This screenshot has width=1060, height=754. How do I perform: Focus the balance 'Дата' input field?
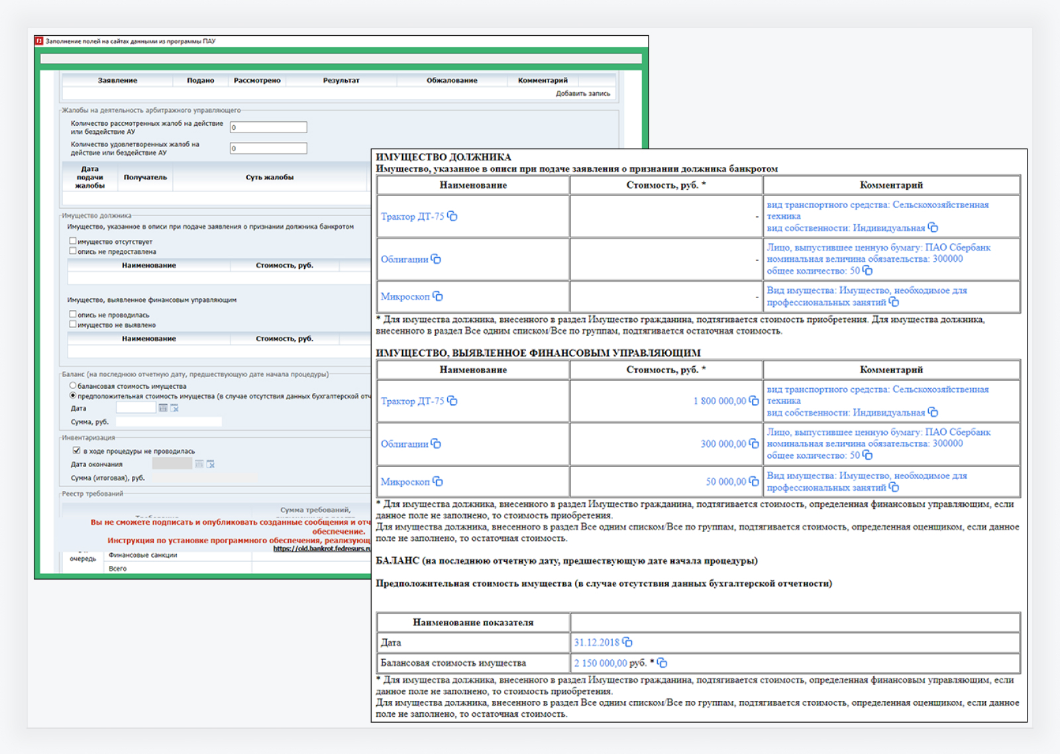136,408
